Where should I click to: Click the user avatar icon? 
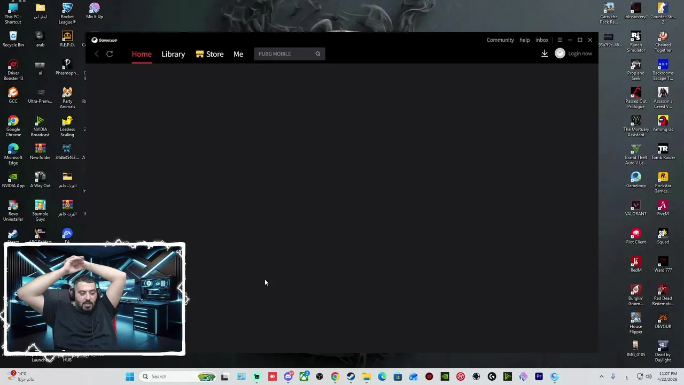[x=559, y=53]
